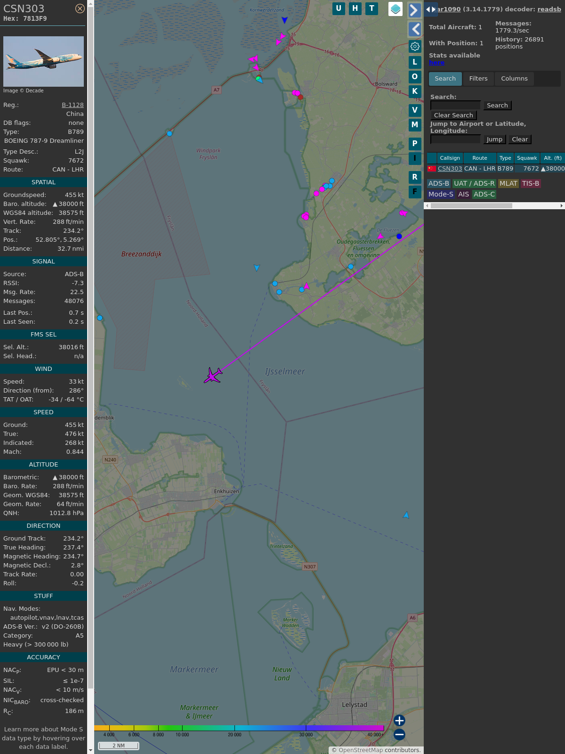The height and width of the screenshot is (754, 565).
Task: Click the MLAT legend tag
Action: (508, 184)
